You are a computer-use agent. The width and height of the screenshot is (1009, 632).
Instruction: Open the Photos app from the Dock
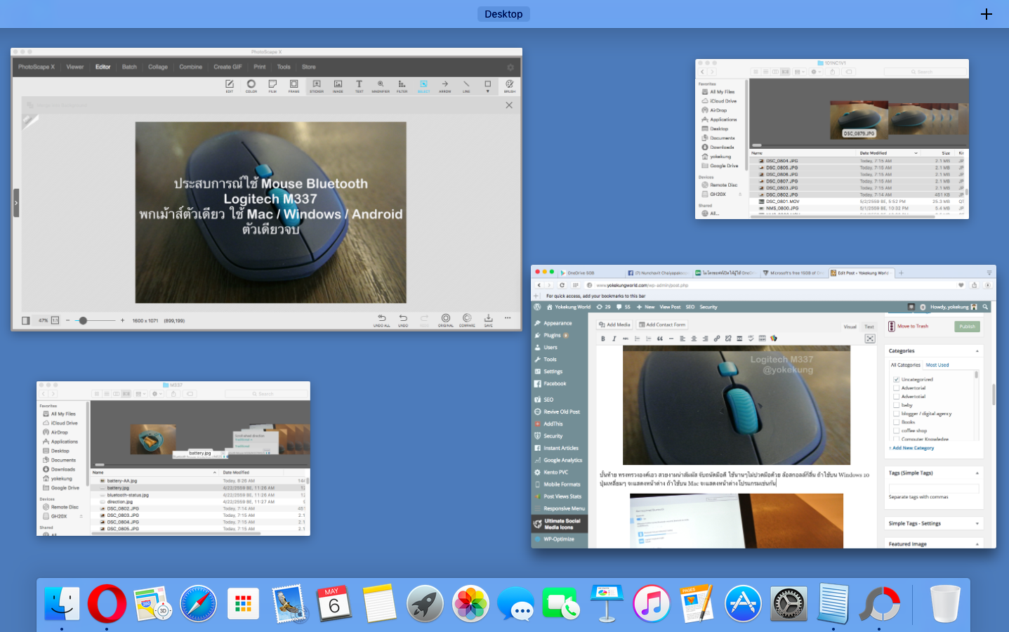point(470,604)
